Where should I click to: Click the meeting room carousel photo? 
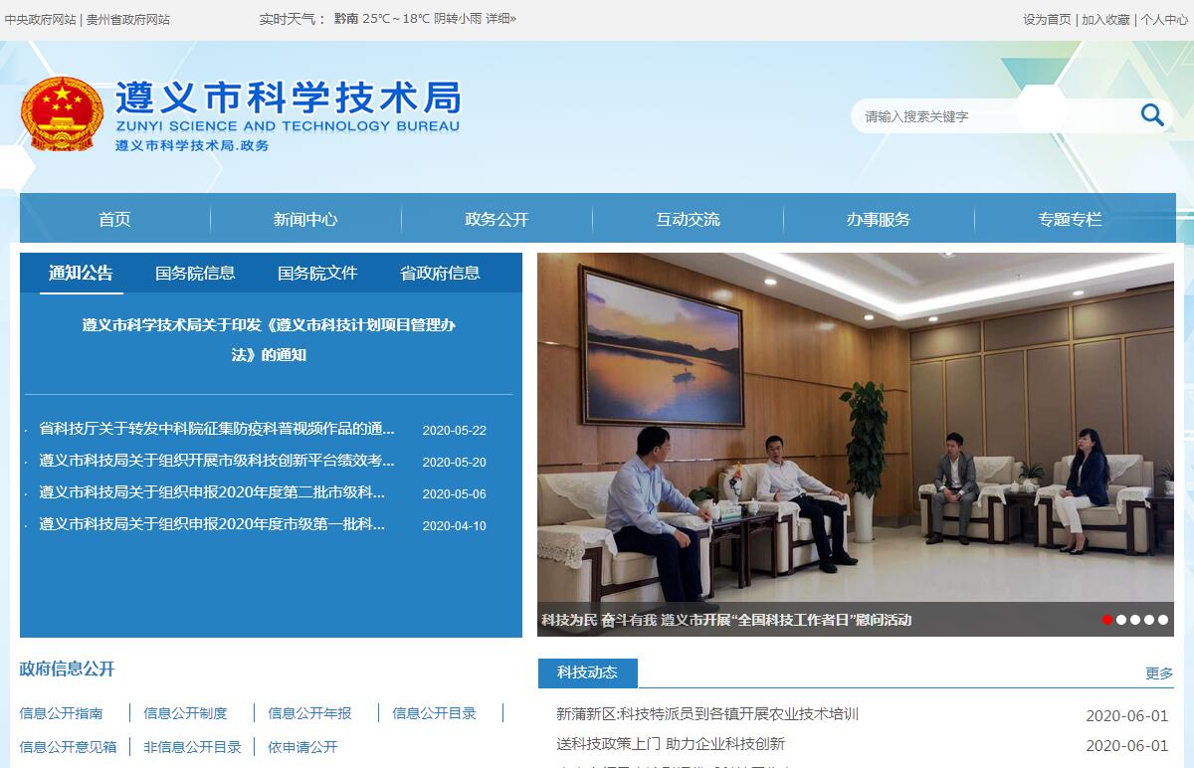pyautogui.click(x=856, y=428)
